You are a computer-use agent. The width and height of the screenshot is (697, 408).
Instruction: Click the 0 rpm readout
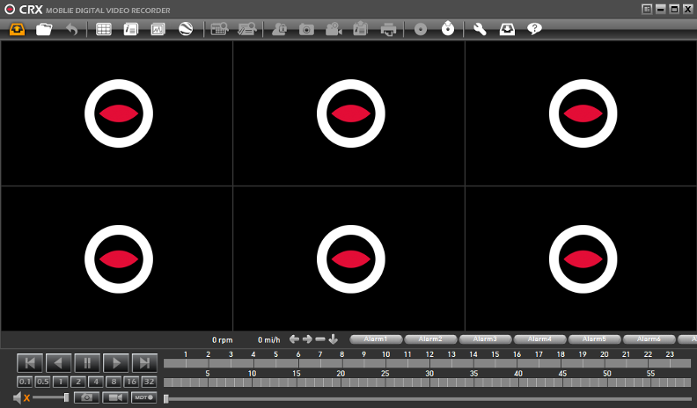point(223,340)
